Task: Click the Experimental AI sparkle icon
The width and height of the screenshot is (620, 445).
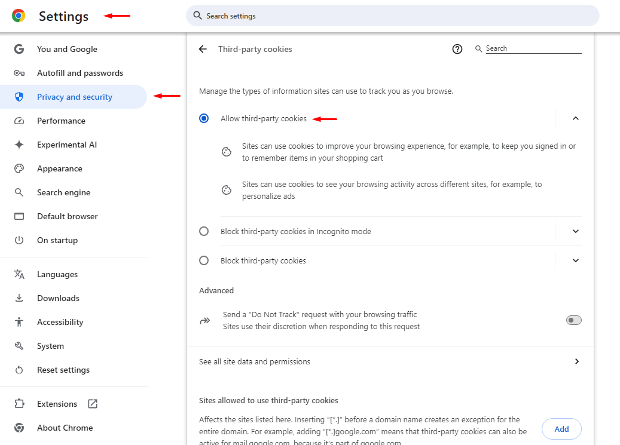Action: click(19, 145)
